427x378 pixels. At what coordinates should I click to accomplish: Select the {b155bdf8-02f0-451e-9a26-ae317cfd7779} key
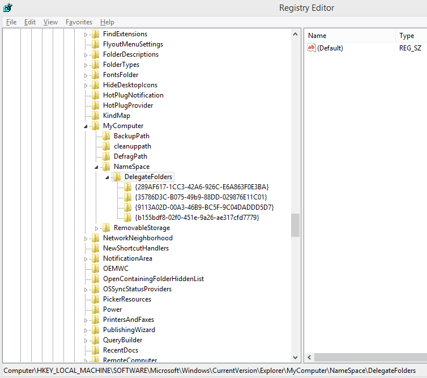[197, 218]
